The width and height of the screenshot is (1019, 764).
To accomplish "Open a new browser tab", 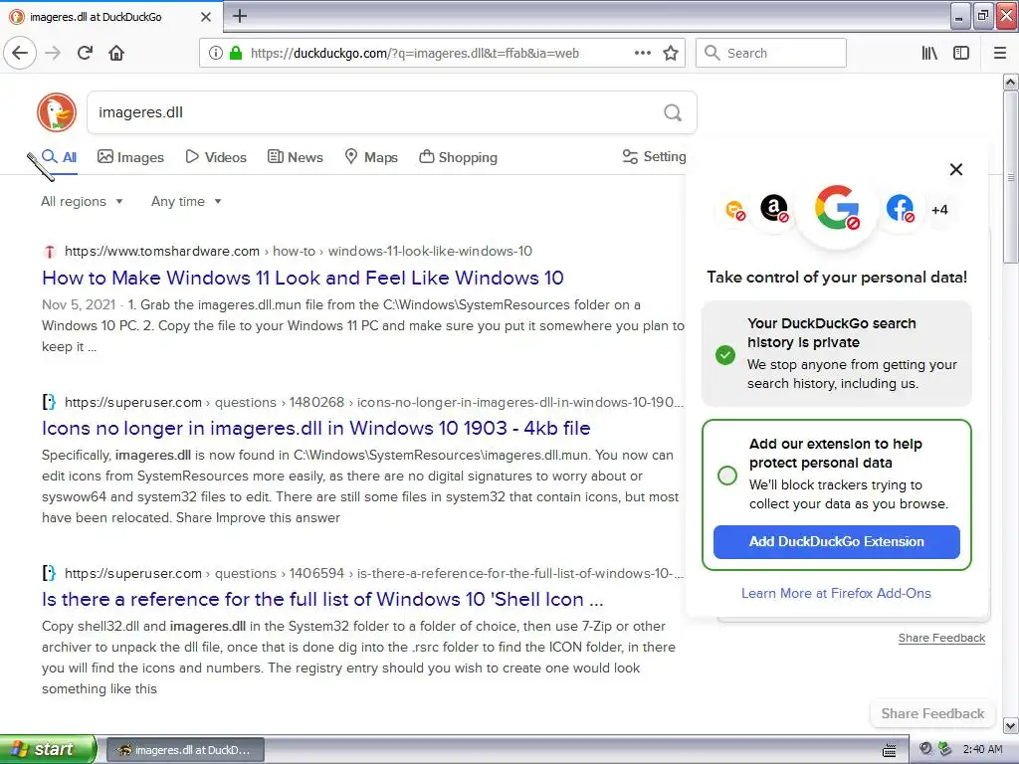I will (x=240, y=16).
